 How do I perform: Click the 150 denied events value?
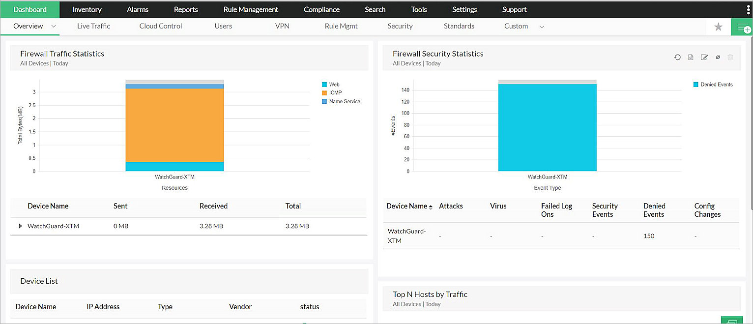click(x=649, y=236)
